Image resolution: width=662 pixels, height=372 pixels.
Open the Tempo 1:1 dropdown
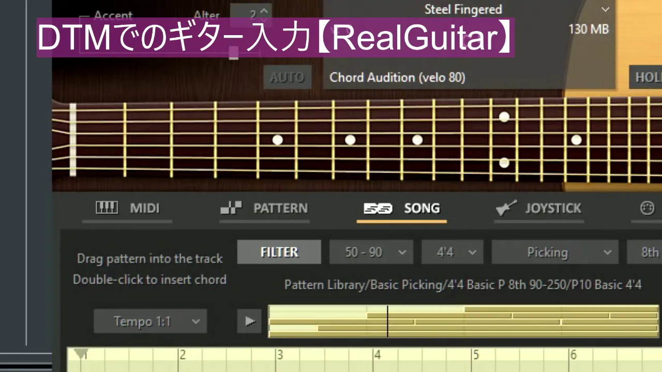click(x=150, y=321)
